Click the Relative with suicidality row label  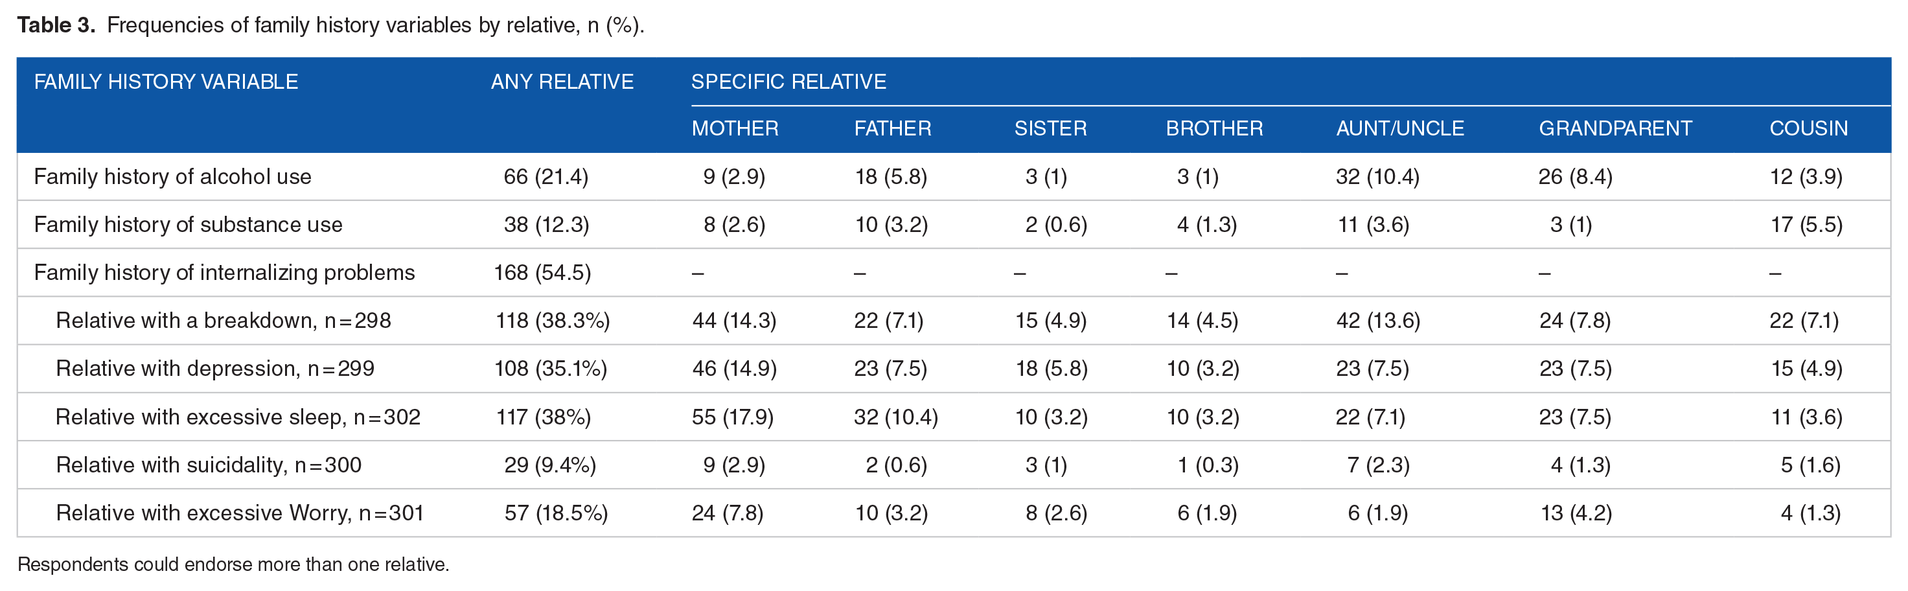click(208, 465)
